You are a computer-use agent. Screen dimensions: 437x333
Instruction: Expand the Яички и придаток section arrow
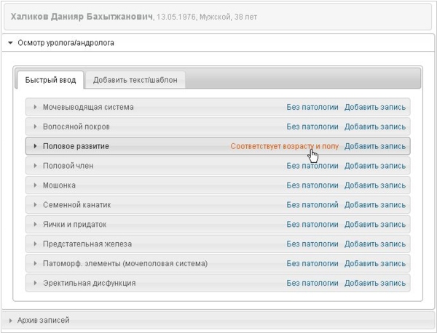[35, 224]
